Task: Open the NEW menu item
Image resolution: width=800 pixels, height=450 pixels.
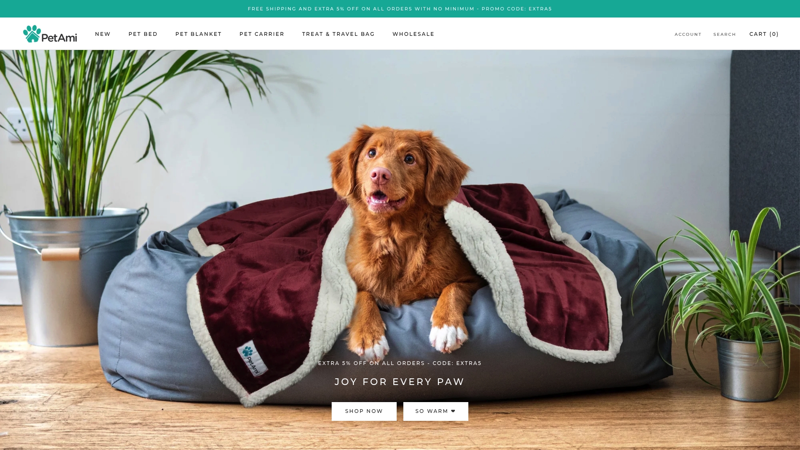Action: pyautogui.click(x=103, y=34)
